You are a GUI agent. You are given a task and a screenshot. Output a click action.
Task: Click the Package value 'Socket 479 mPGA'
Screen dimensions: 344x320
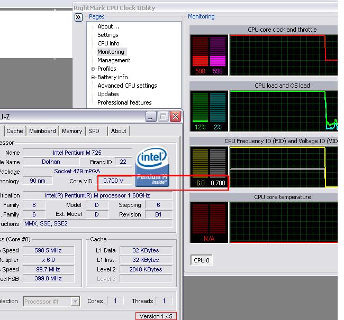click(x=77, y=171)
